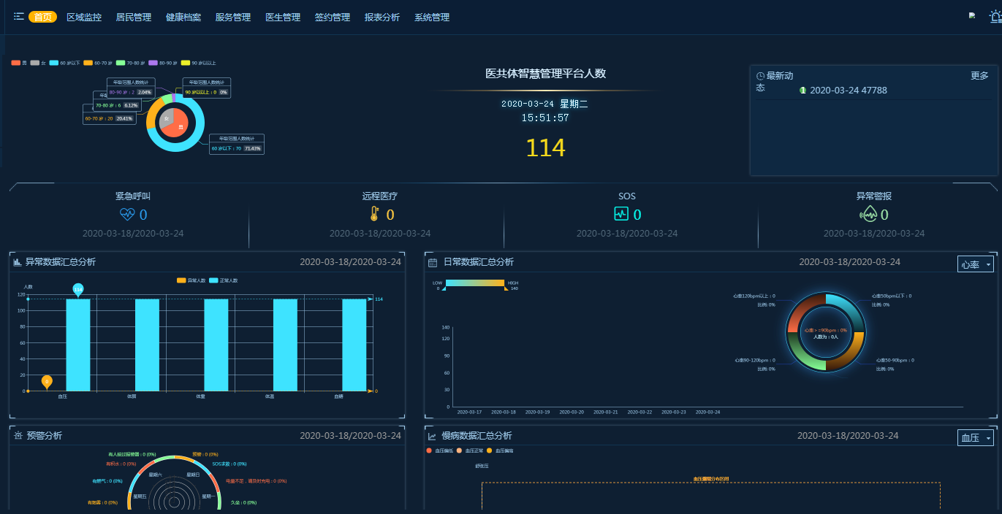Open the 报表分析 menu
This screenshot has width=1002, height=514.
[382, 17]
